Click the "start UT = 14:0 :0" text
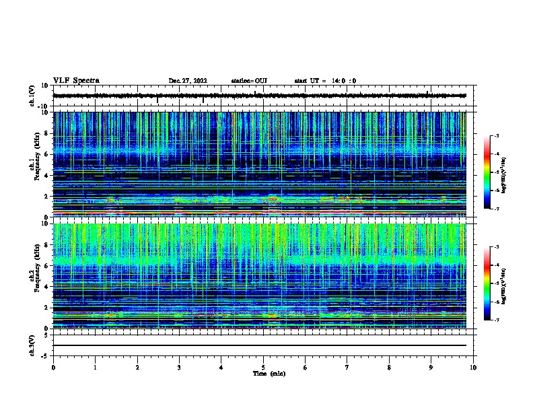Image resolution: width=533 pixels, height=412 pixels. click(325, 81)
